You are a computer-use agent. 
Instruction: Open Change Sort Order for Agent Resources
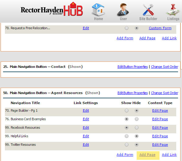(x=164, y=93)
